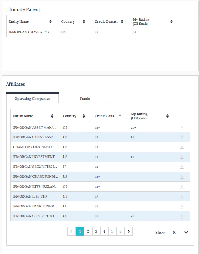
Task: Open chart icon for JPMORGAN CHASE FUNDI... row
Action: pos(182,176)
